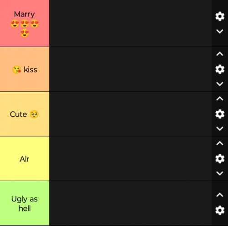Open settings gear for Cute tier
This screenshot has width=228, height=226.
click(220, 114)
